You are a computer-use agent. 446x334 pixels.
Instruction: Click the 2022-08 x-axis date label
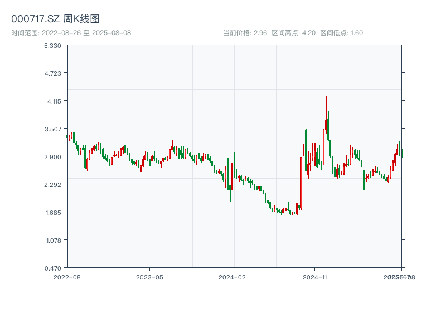tap(67, 277)
